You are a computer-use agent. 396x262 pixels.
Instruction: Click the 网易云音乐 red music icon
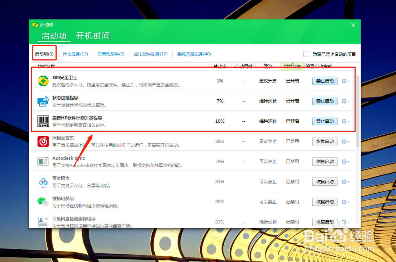pyautogui.click(x=43, y=141)
